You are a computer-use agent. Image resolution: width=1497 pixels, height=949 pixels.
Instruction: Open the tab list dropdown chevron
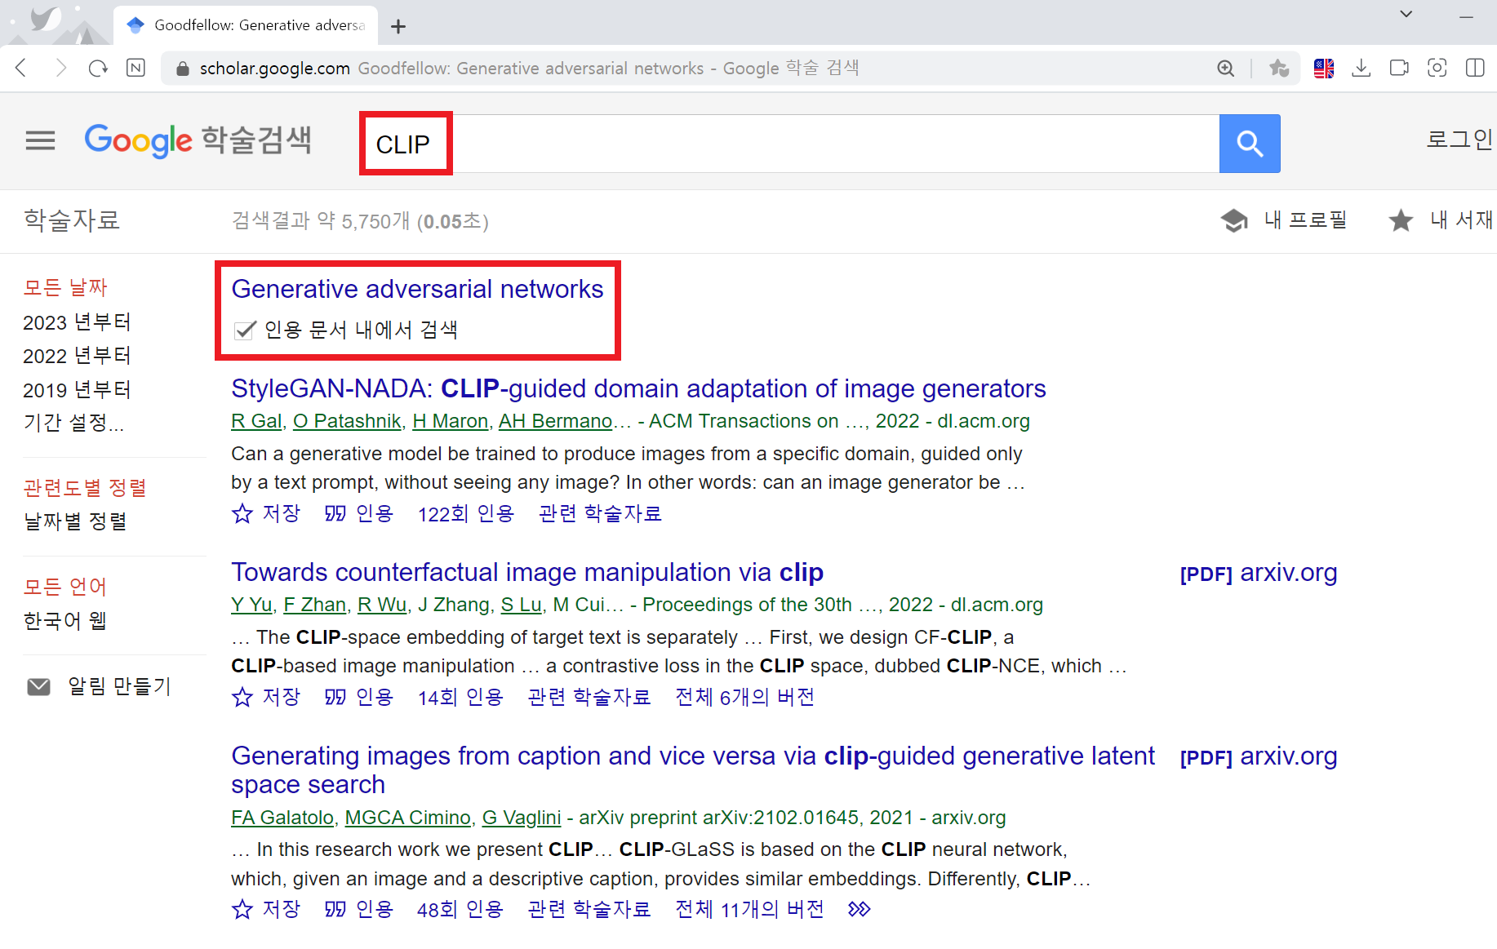[x=1406, y=14]
